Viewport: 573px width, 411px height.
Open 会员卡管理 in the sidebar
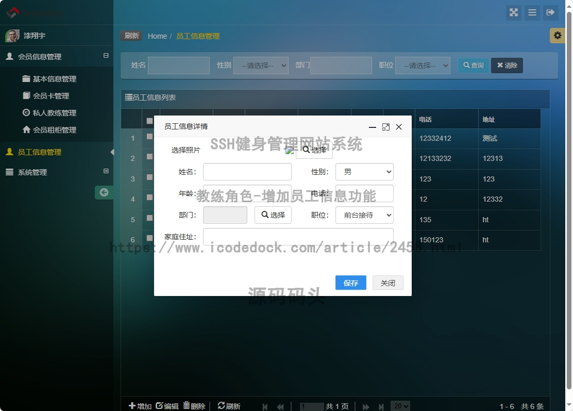[x=50, y=96]
